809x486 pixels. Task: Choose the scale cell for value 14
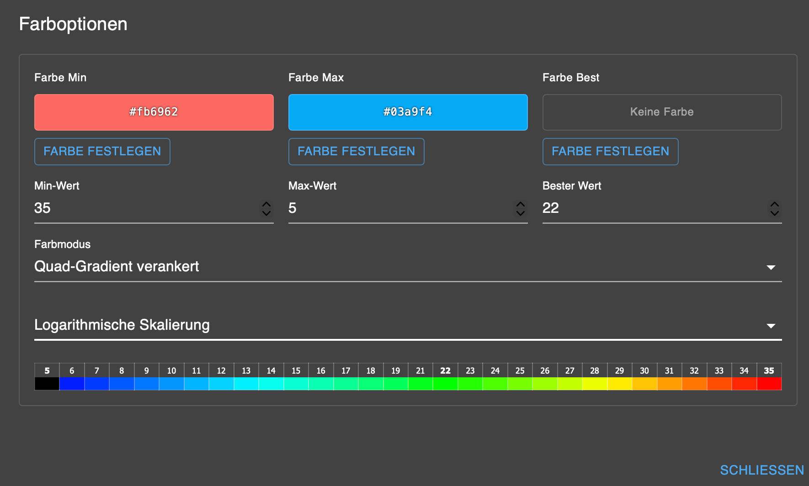coord(271,377)
